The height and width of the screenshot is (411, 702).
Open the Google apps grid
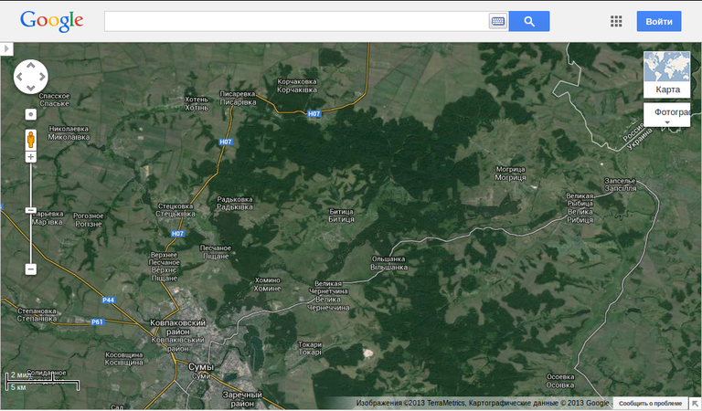616,21
